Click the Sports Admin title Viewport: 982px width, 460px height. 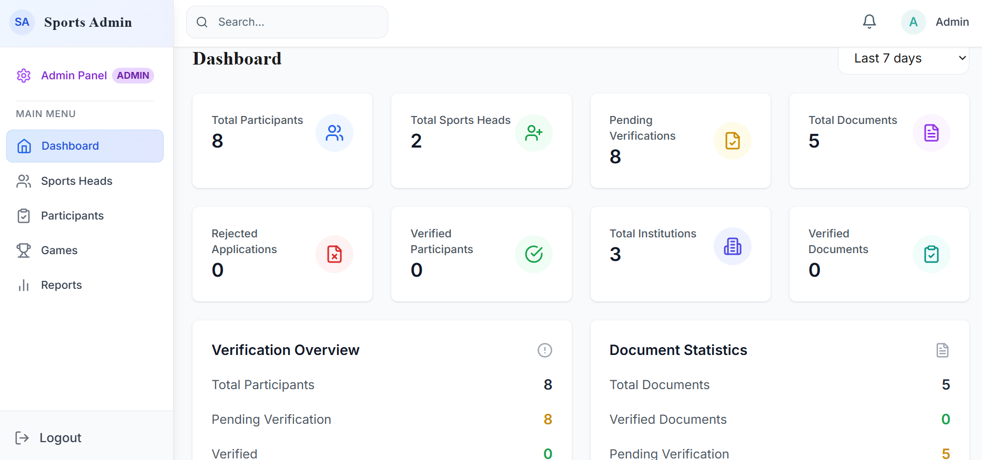click(88, 22)
